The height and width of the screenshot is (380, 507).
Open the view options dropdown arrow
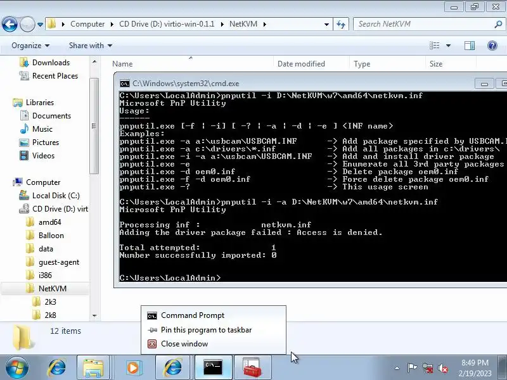[448, 46]
